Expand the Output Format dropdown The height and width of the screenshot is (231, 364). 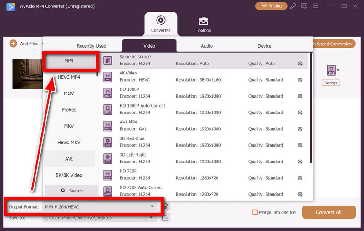[152, 207]
